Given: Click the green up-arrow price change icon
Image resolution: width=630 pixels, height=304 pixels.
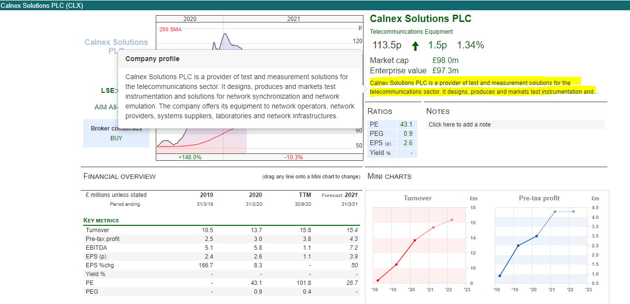Looking at the screenshot, I should coord(415,46).
